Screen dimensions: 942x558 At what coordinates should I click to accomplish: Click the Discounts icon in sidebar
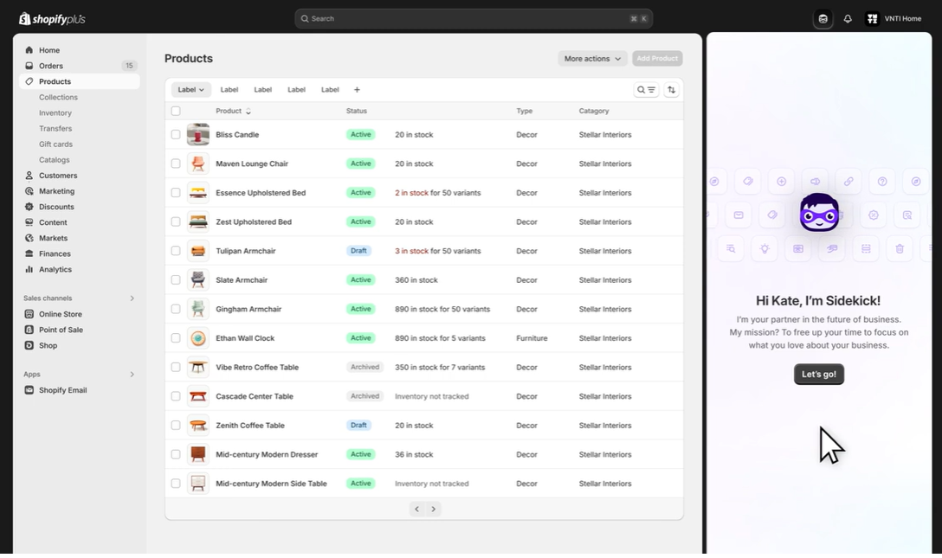[29, 207]
